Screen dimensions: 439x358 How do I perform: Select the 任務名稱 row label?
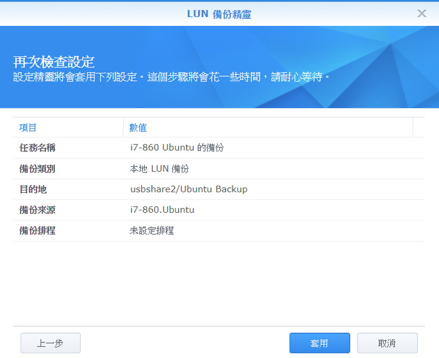(x=37, y=148)
